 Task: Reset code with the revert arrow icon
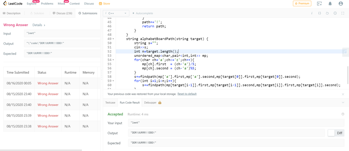coord(327,13)
